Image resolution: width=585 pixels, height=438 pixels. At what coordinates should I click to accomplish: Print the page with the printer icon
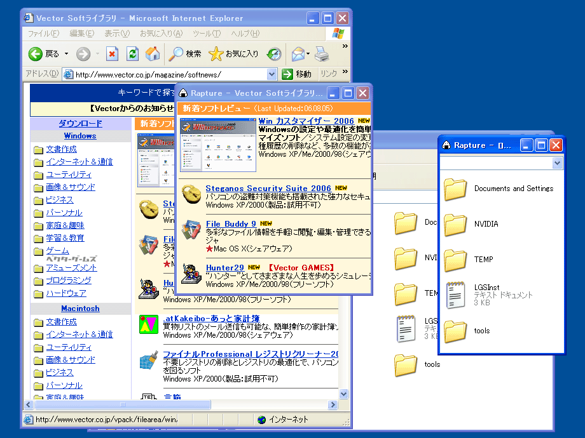pos(322,54)
